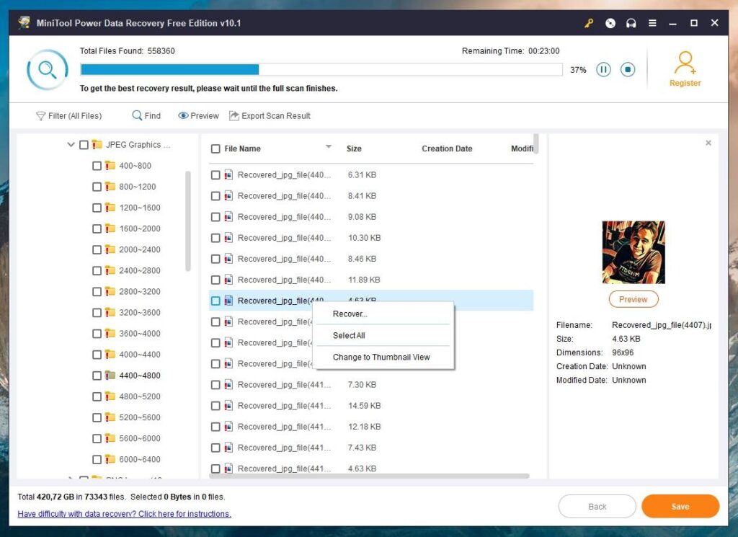Click the 400~800 folder icon
This screenshot has height=537, width=738.
click(x=110, y=166)
